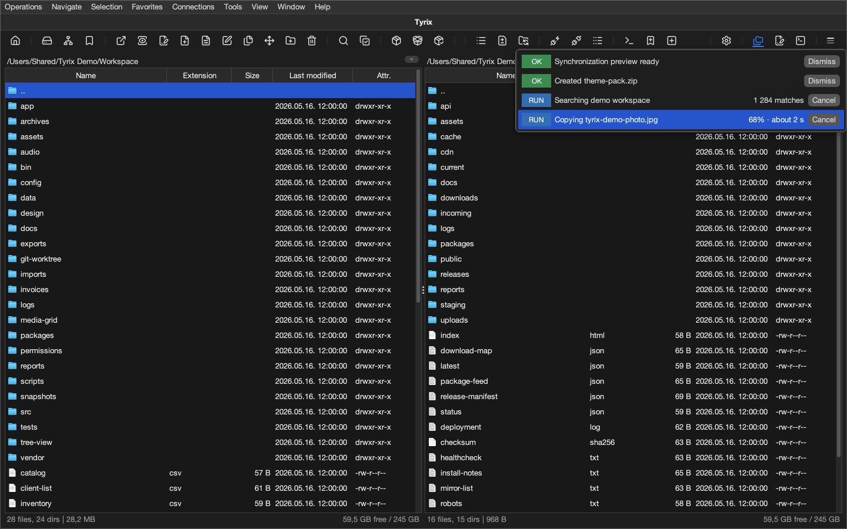Go to the home folder via toolbar icon

(15, 41)
